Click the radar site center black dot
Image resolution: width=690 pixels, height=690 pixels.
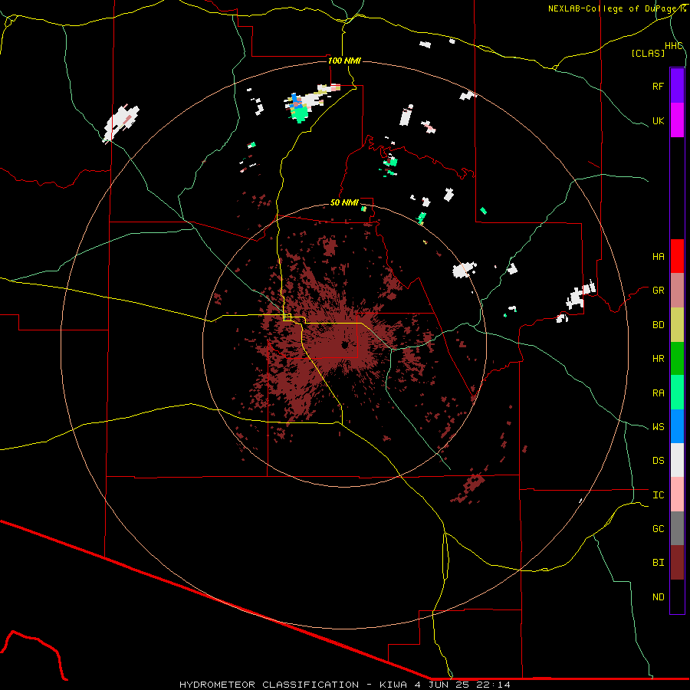pyautogui.click(x=344, y=346)
